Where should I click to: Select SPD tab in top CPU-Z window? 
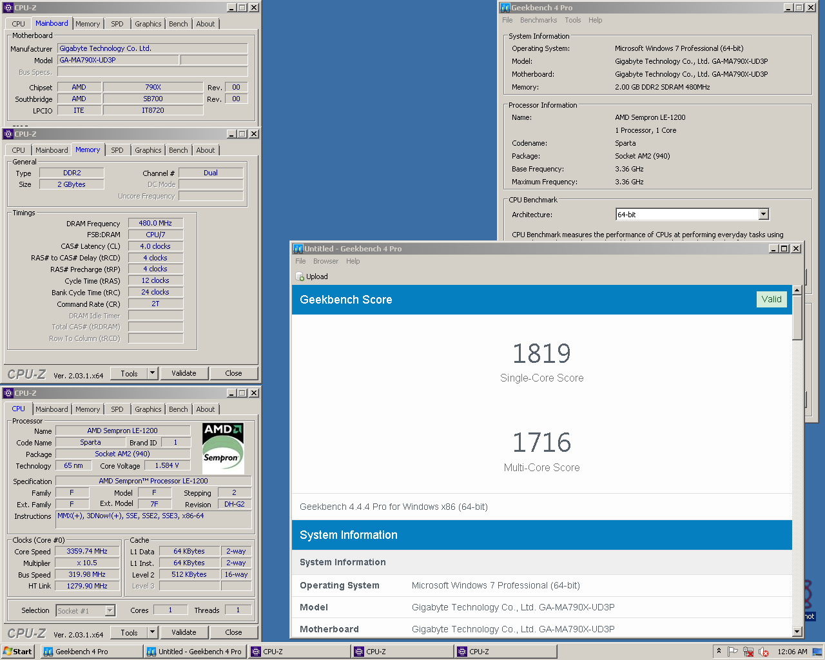117,24
